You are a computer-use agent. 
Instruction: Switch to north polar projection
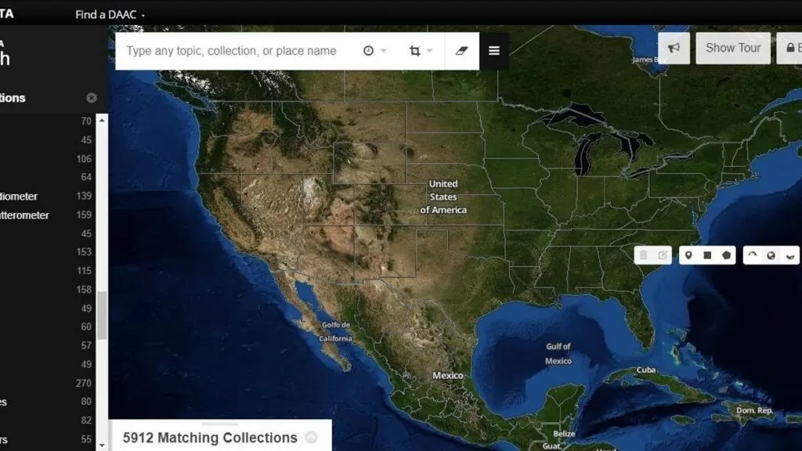coord(753,255)
